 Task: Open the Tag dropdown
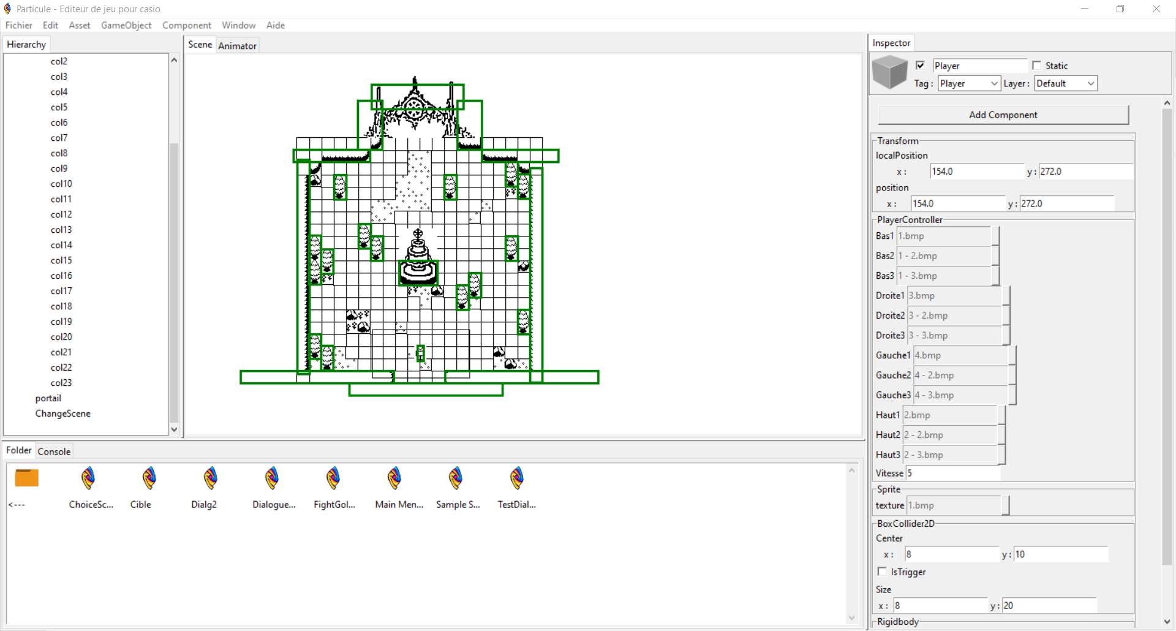pos(969,83)
